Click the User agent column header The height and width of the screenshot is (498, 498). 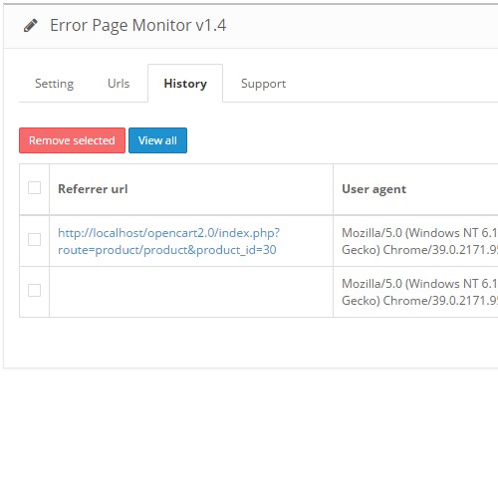pyautogui.click(x=374, y=189)
